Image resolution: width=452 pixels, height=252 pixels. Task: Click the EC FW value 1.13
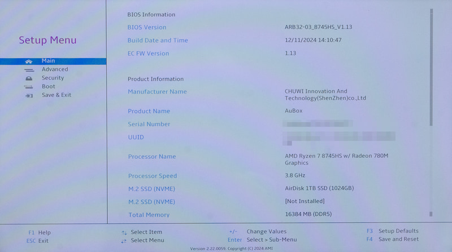(290, 53)
